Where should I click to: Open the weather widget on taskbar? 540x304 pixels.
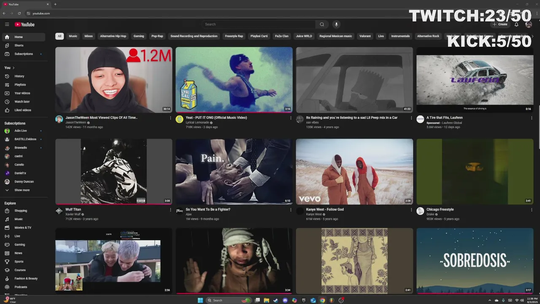click(x=9, y=300)
